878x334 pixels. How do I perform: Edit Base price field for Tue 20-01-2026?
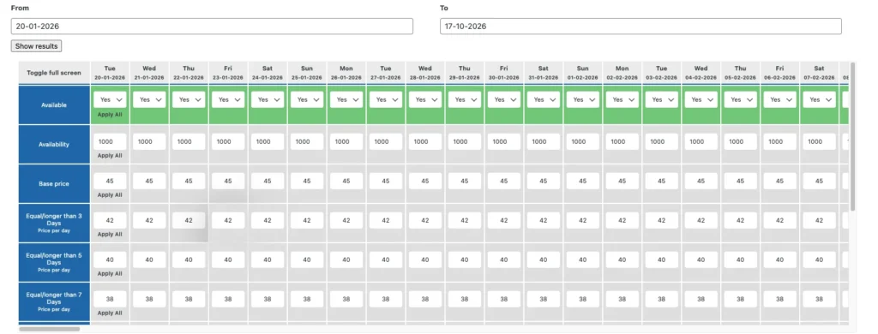tap(110, 182)
